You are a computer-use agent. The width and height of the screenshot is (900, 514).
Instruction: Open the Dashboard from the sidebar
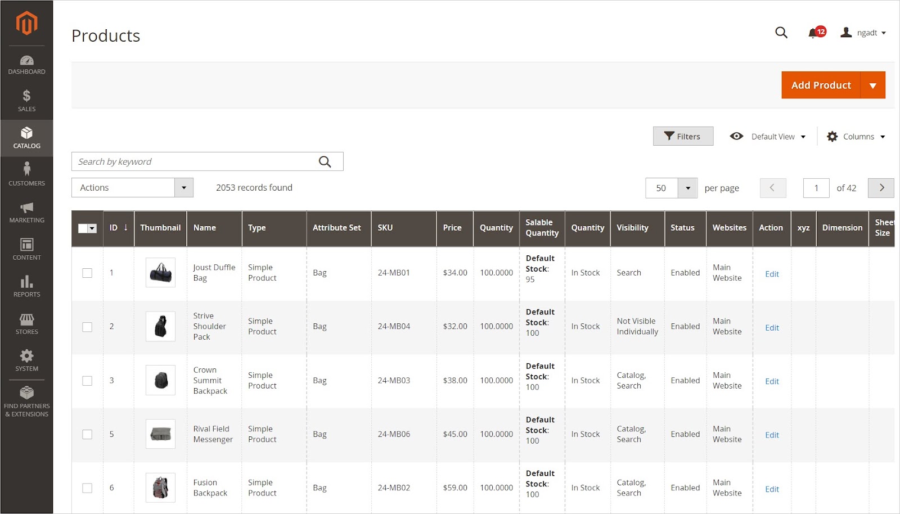pos(26,65)
